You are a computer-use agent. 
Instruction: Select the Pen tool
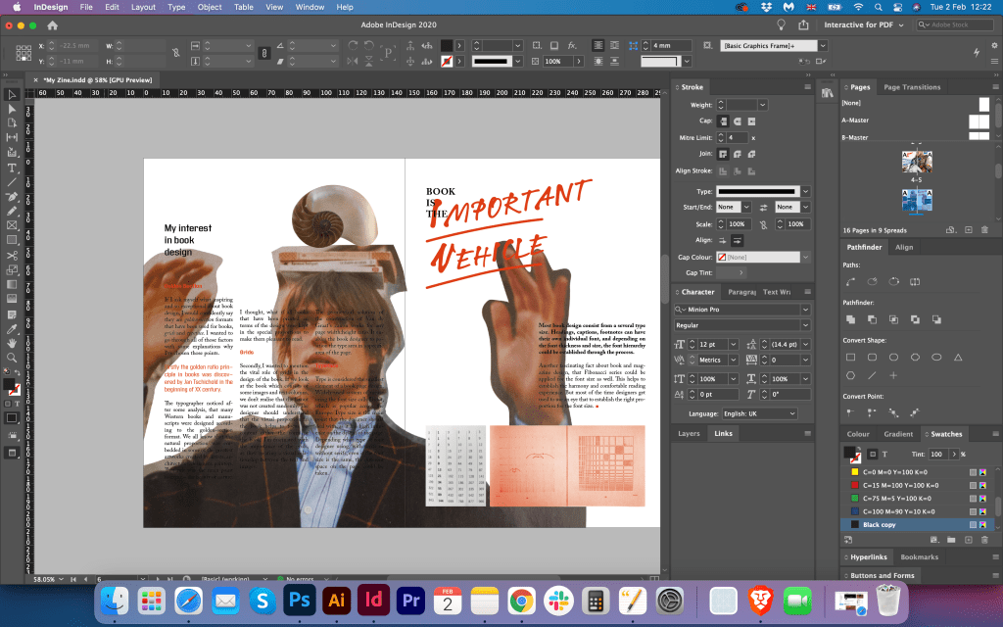point(12,196)
